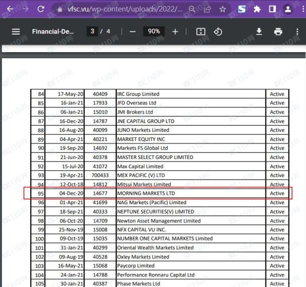The width and height of the screenshot is (306, 287).
Task: Select NEPTUNE SECURITIES(V) LIMITED entry
Action: (x=156, y=212)
